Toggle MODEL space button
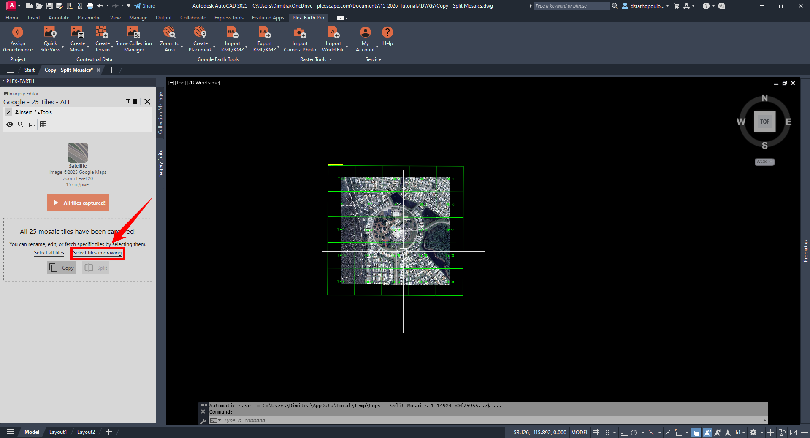 pyautogui.click(x=580, y=432)
